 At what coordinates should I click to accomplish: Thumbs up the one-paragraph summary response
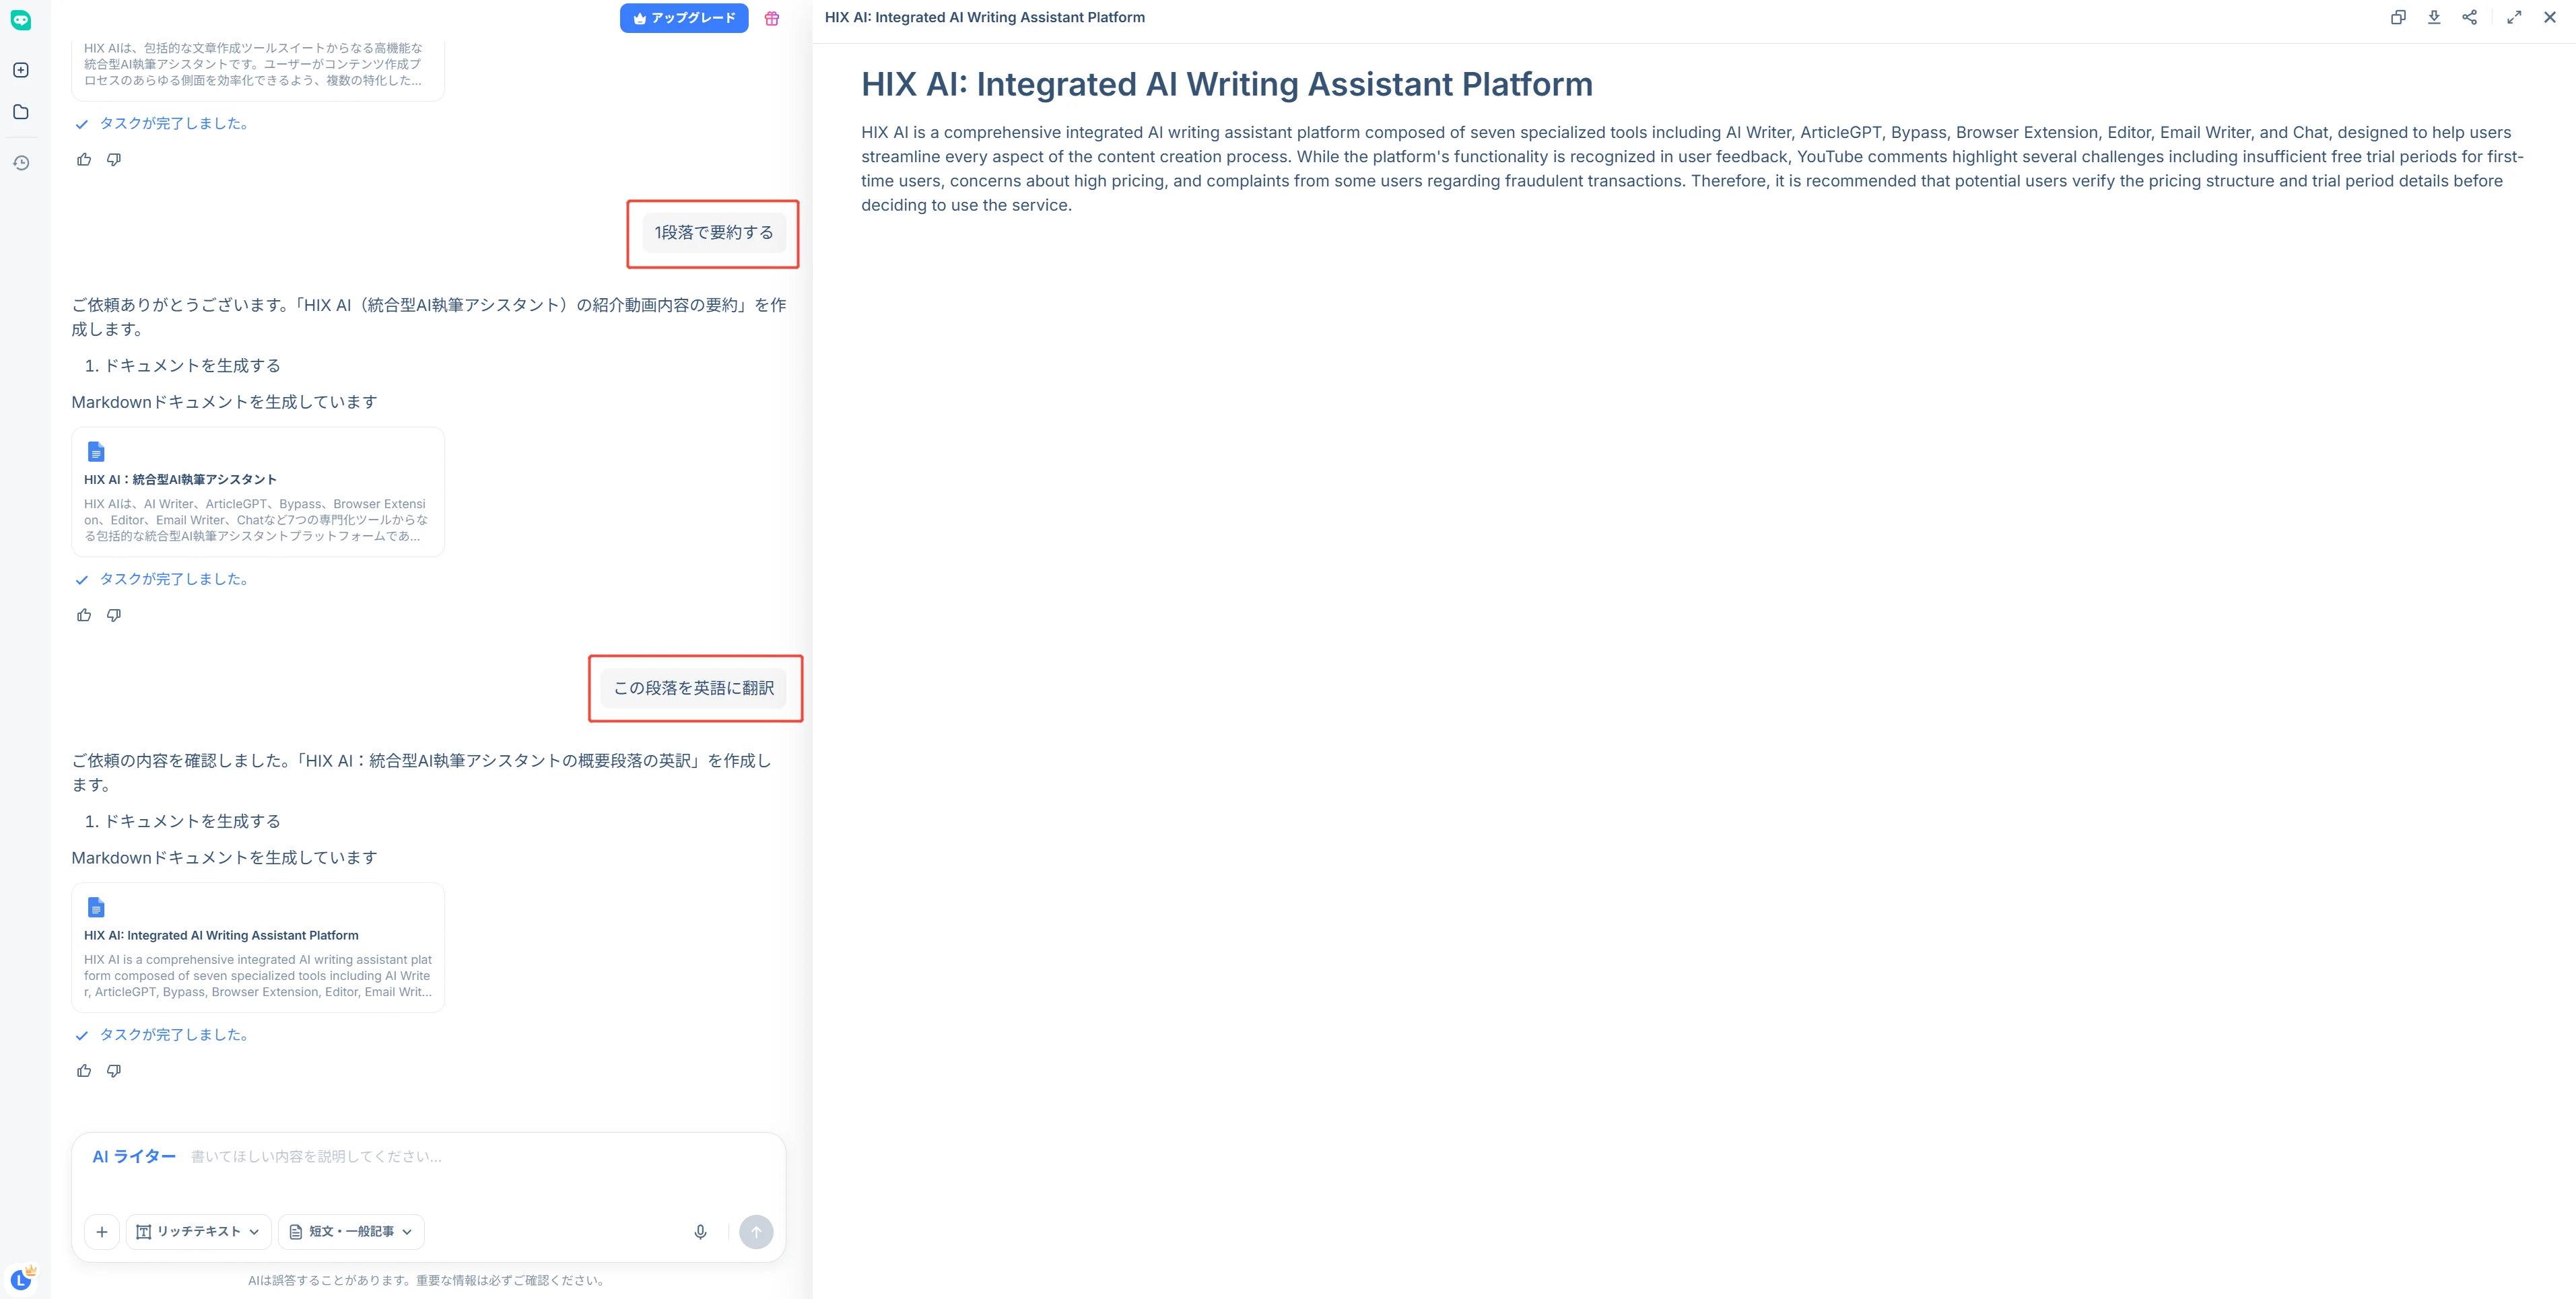pyautogui.click(x=84, y=615)
